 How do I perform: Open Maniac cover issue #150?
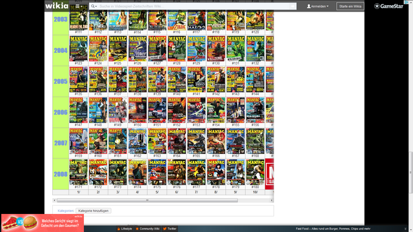pyautogui.click(x=137, y=110)
